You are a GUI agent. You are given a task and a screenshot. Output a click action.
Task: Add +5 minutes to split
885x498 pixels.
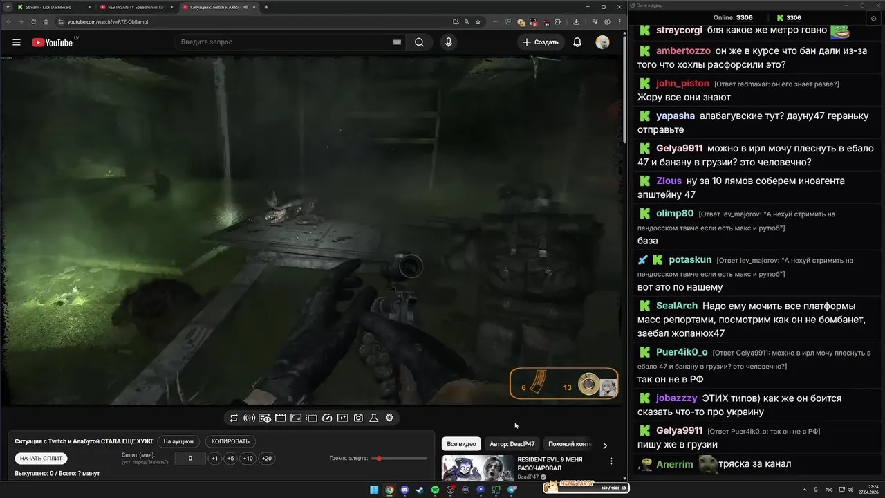click(x=230, y=459)
